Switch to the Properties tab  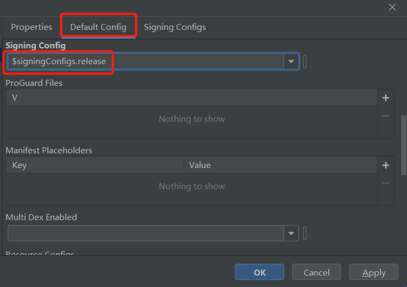pyautogui.click(x=32, y=27)
